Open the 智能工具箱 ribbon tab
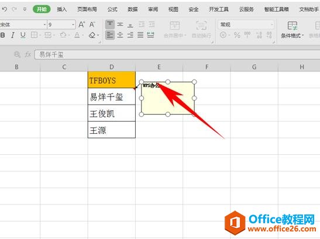Screen dimensions: 320x239 tap(277, 9)
